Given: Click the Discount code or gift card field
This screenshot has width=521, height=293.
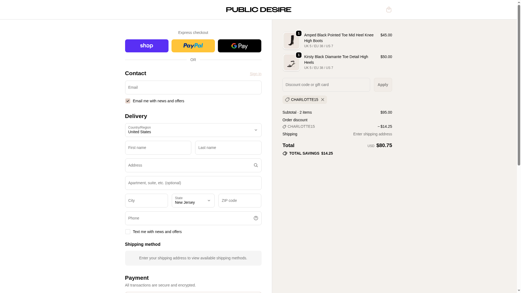Looking at the screenshot, I should 326,85.
